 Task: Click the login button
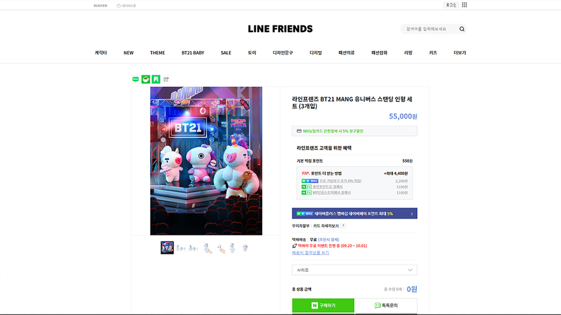coord(451,5)
